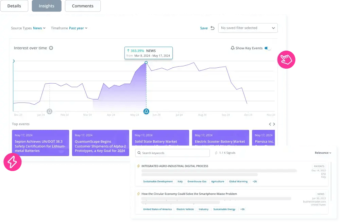
Task: Toggle the Show Key Events switch
Action: [x=268, y=48]
